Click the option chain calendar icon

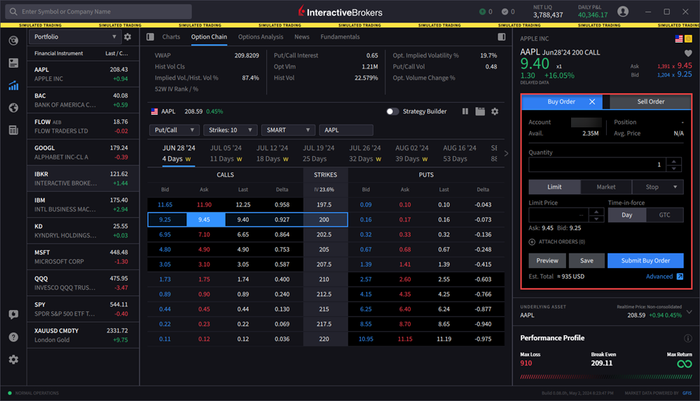480,111
